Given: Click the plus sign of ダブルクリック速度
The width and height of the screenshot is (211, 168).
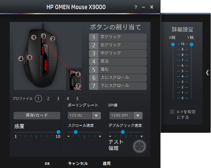Looking at the screenshot, I should [142, 137].
